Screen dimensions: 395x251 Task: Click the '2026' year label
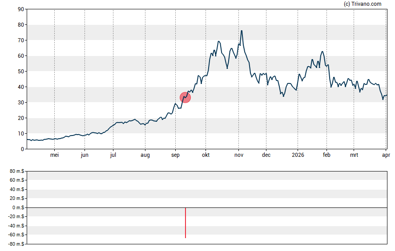click(298, 155)
